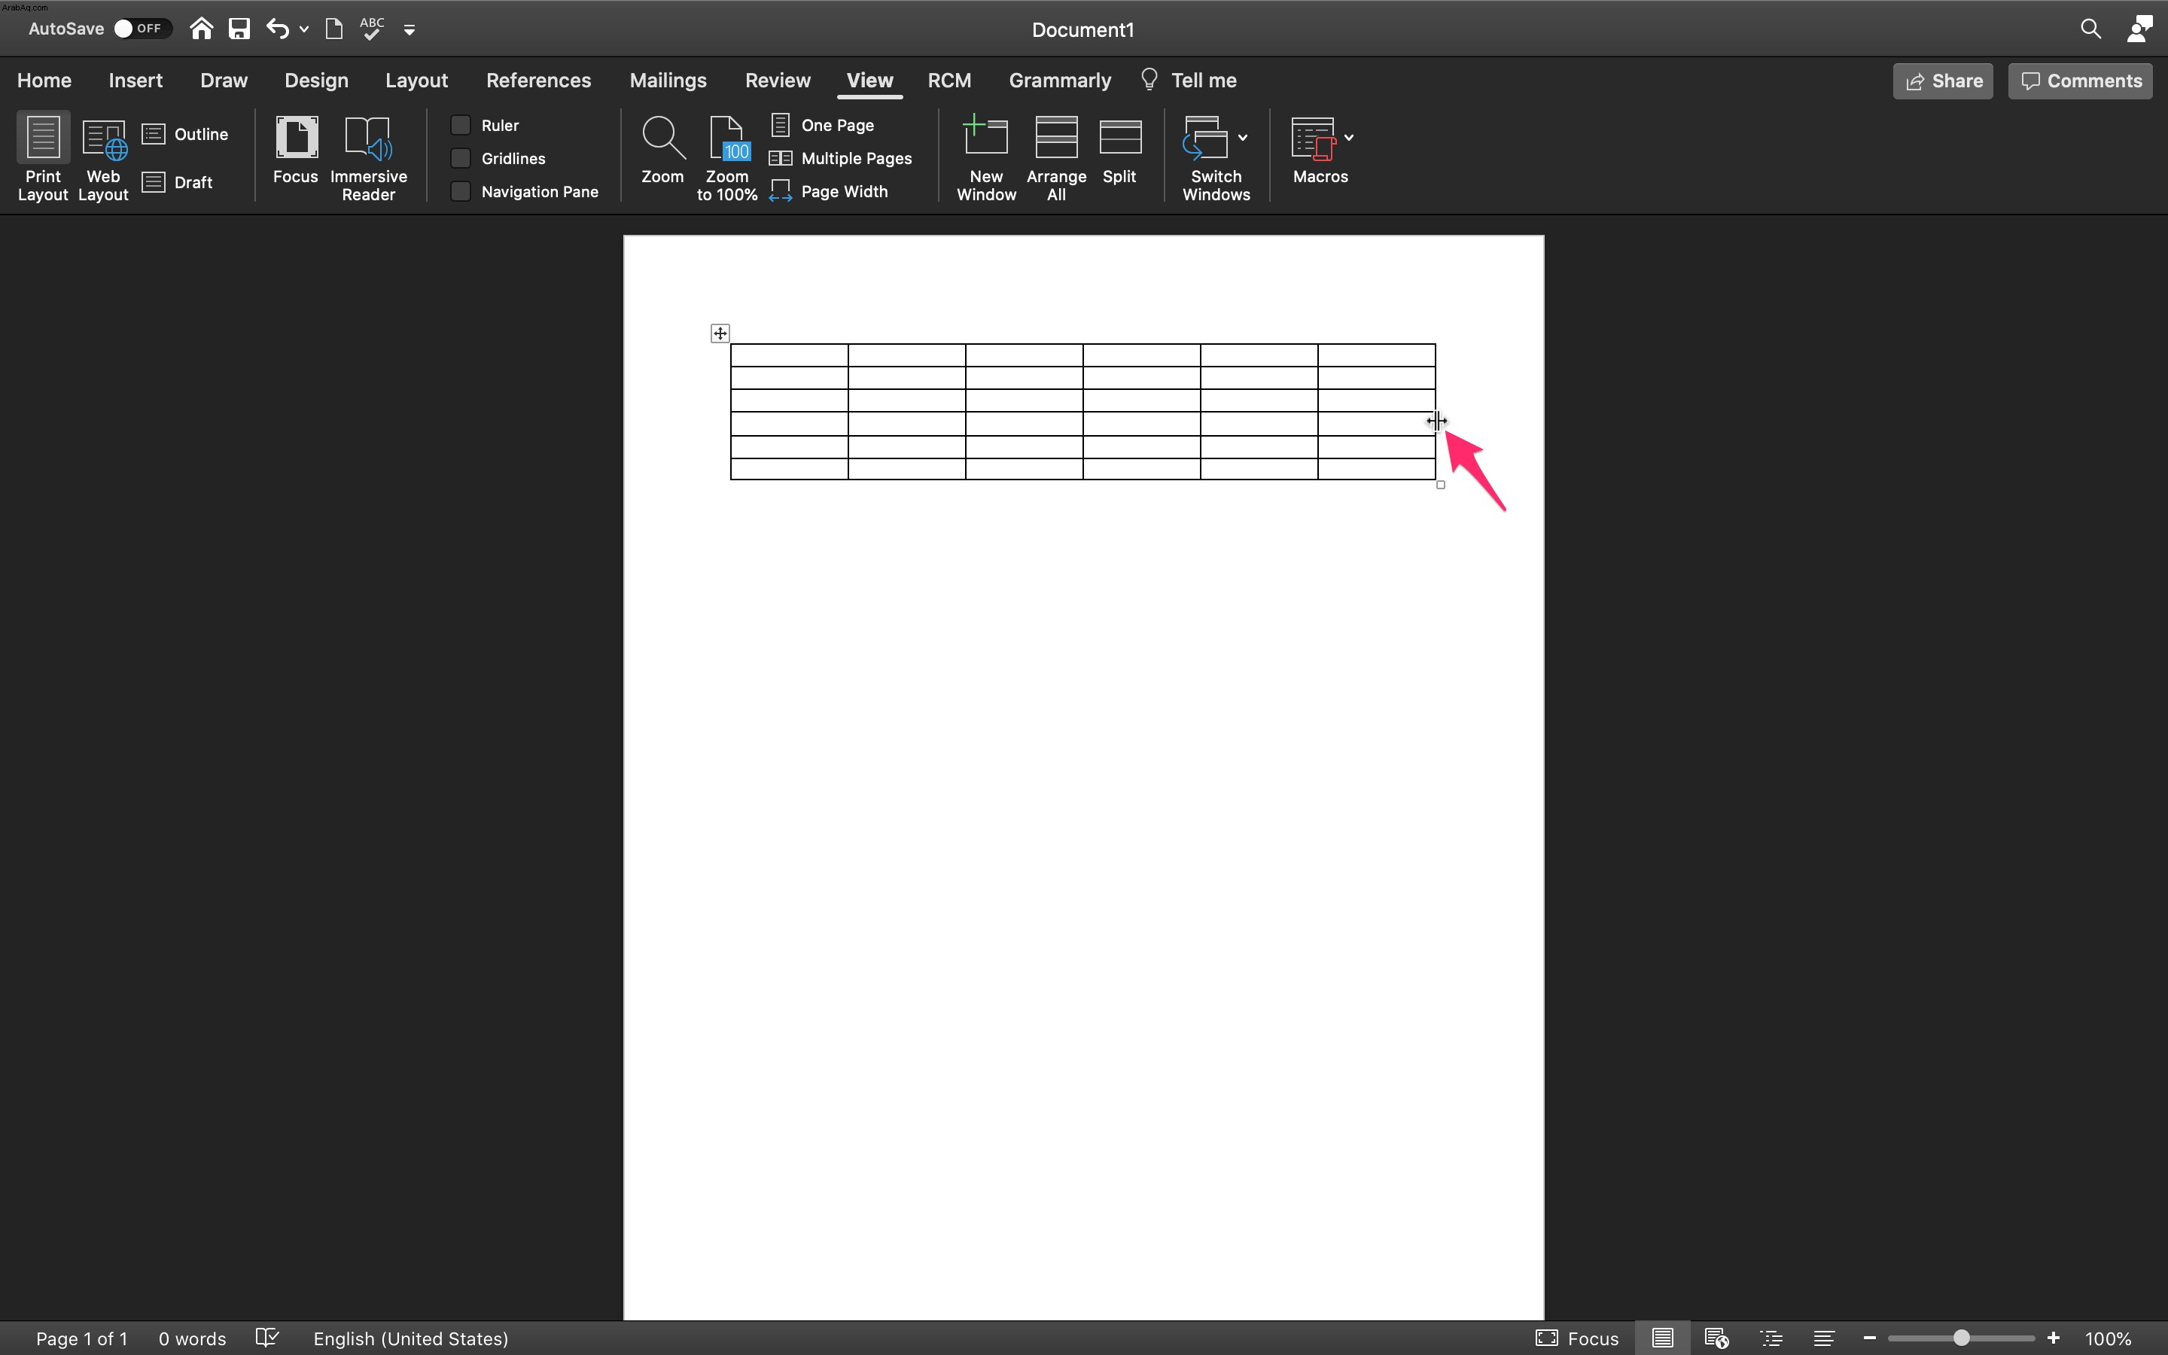
Task: Click the table move handle
Action: (720, 333)
